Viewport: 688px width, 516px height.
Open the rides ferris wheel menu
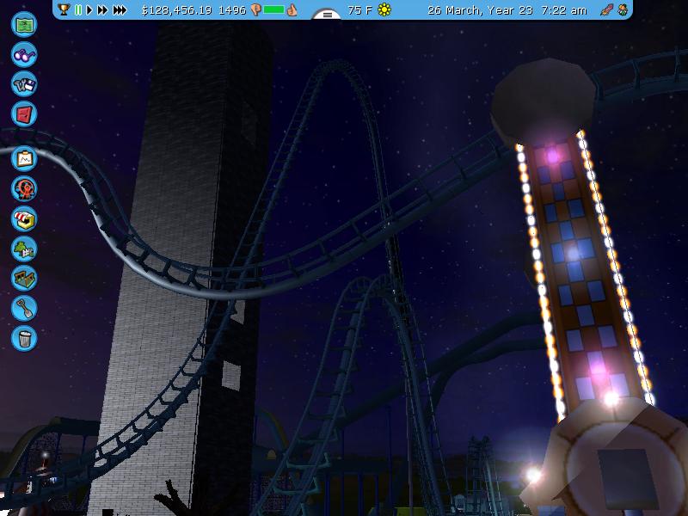24,188
